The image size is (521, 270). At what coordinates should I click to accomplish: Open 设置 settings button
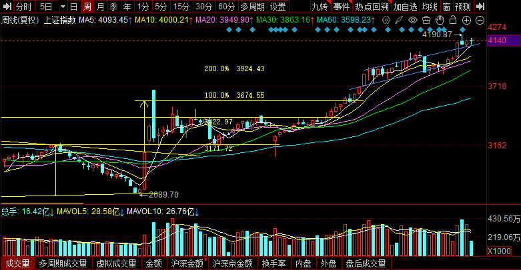(x=278, y=7)
